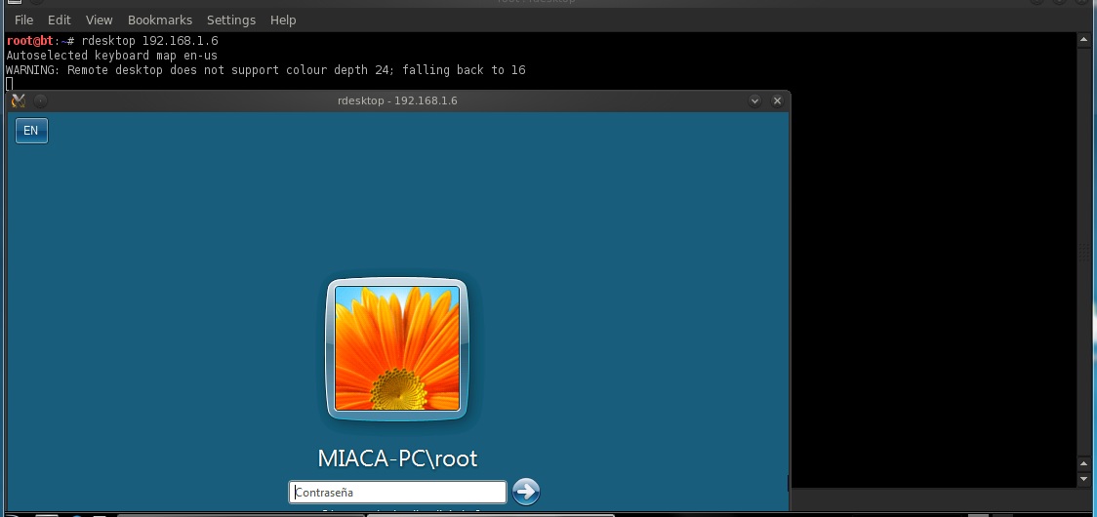Open the Settings menu

231,20
